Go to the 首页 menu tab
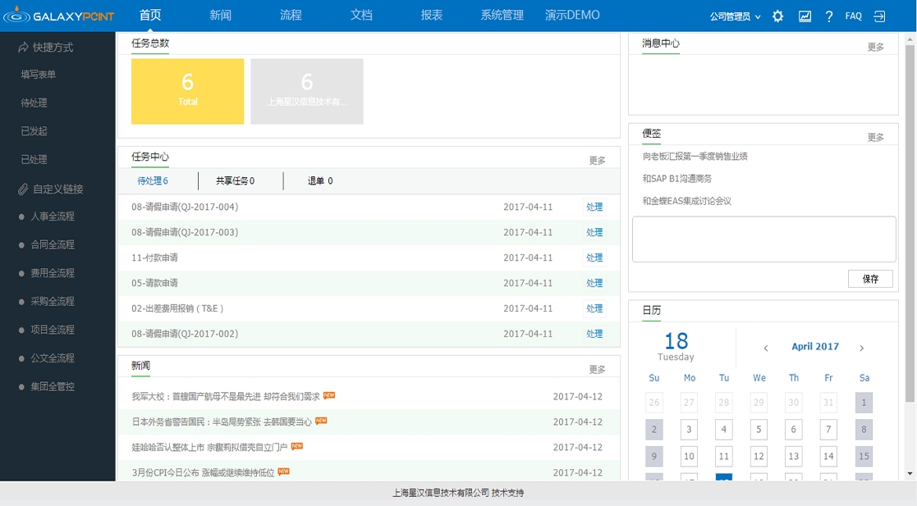Viewport: 917px width, 506px height. (150, 16)
